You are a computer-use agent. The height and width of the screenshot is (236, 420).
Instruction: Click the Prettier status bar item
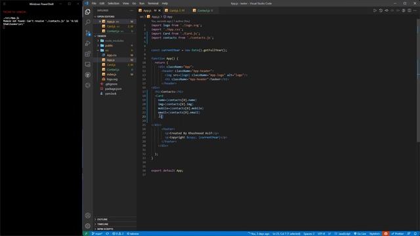pyautogui.click(x=398, y=233)
